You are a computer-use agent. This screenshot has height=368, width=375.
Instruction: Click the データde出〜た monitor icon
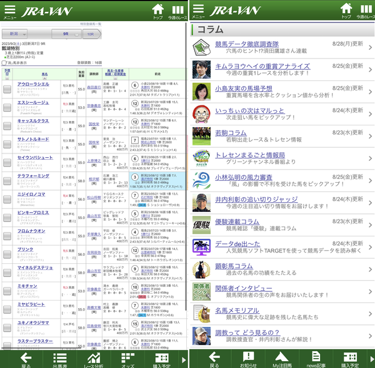pos(201,247)
